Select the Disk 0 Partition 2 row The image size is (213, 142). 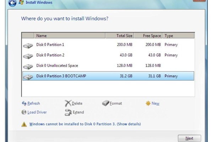click(x=108, y=55)
